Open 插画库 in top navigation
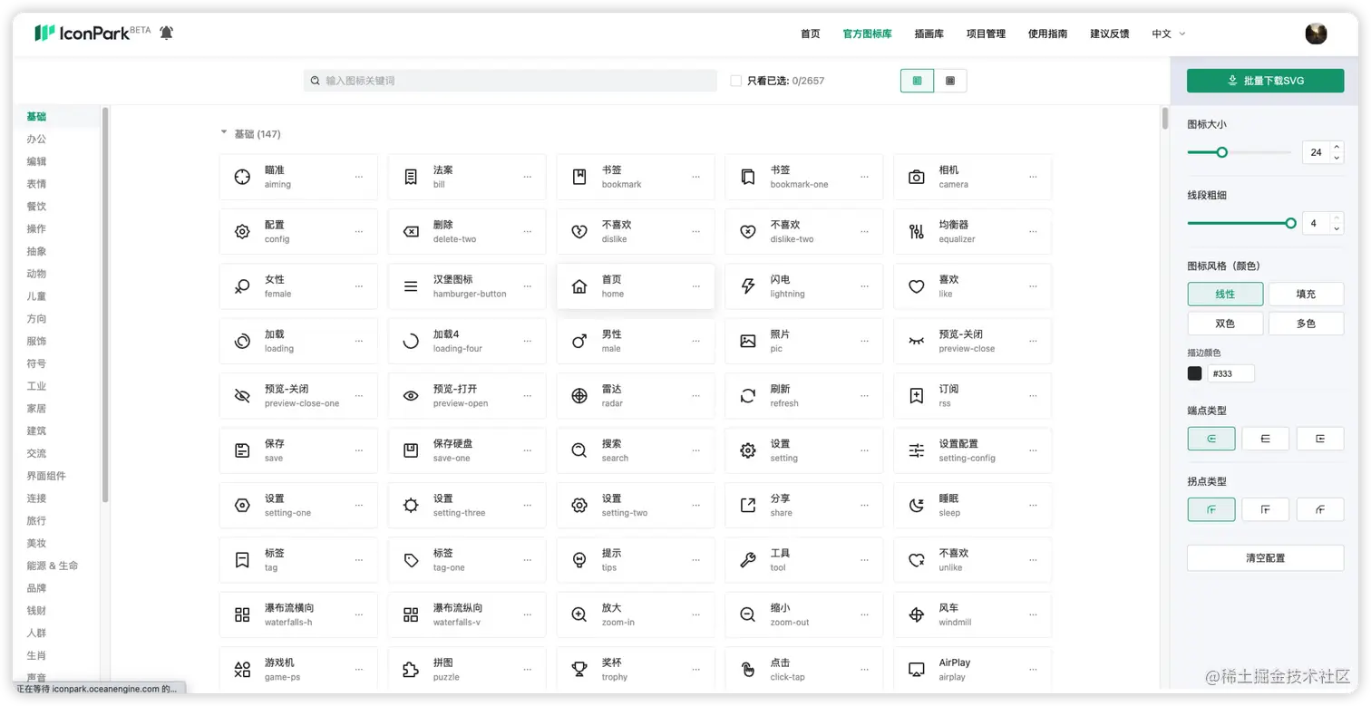 coord(929,34)
